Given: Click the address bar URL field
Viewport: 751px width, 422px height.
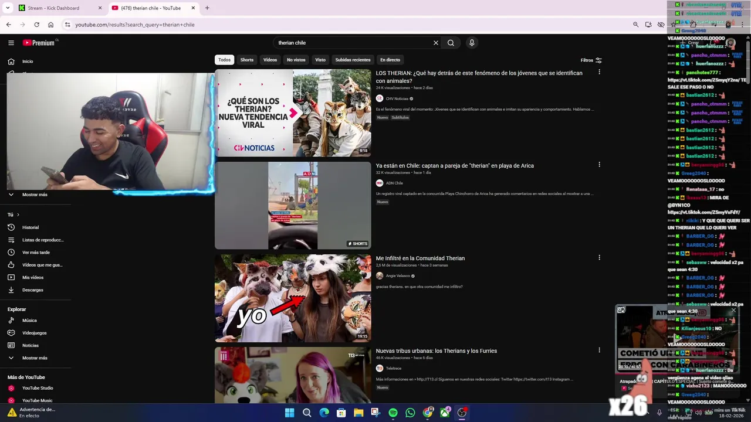Looking at the screenshot, I should (x=346, y=25).
